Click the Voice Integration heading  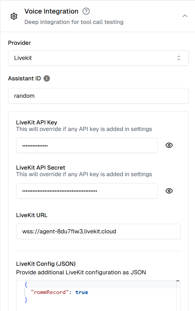click(x=51, y=11)
